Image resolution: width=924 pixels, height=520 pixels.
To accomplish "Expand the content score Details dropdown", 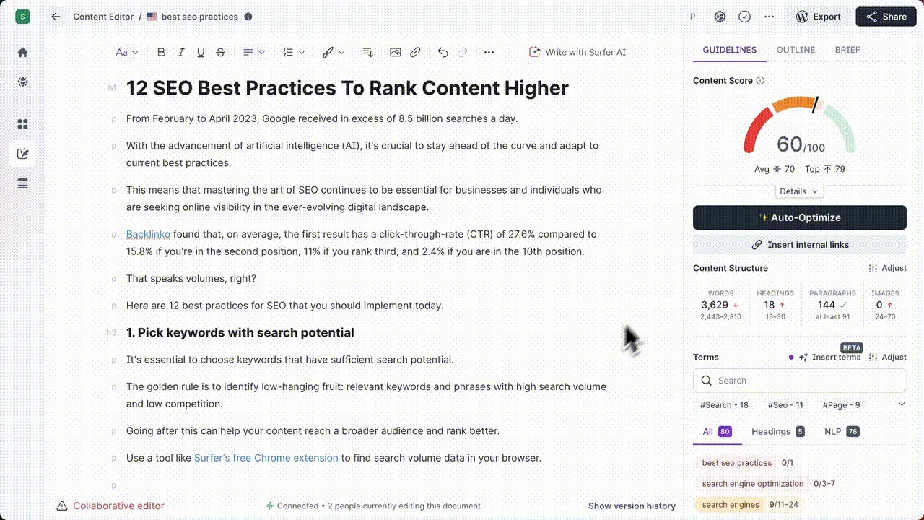I will pos(799,191).
